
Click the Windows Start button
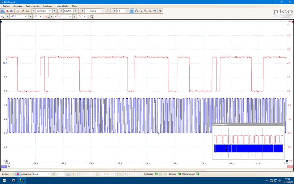click(x=4, y=180)
